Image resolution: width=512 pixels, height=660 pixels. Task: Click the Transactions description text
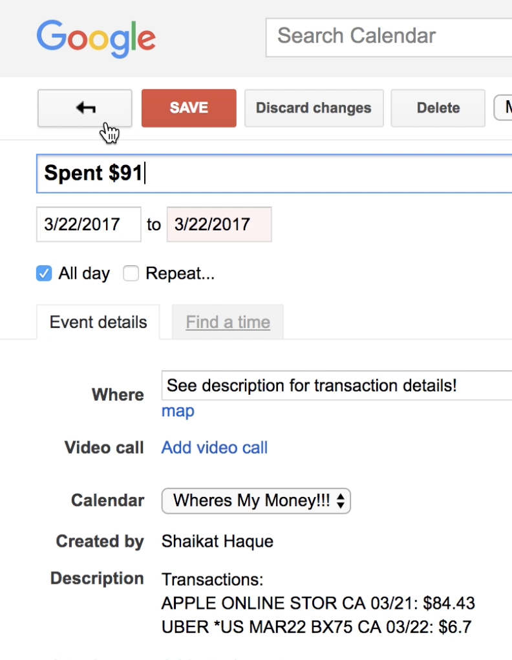pyautogui.click(x=212, y=579)
